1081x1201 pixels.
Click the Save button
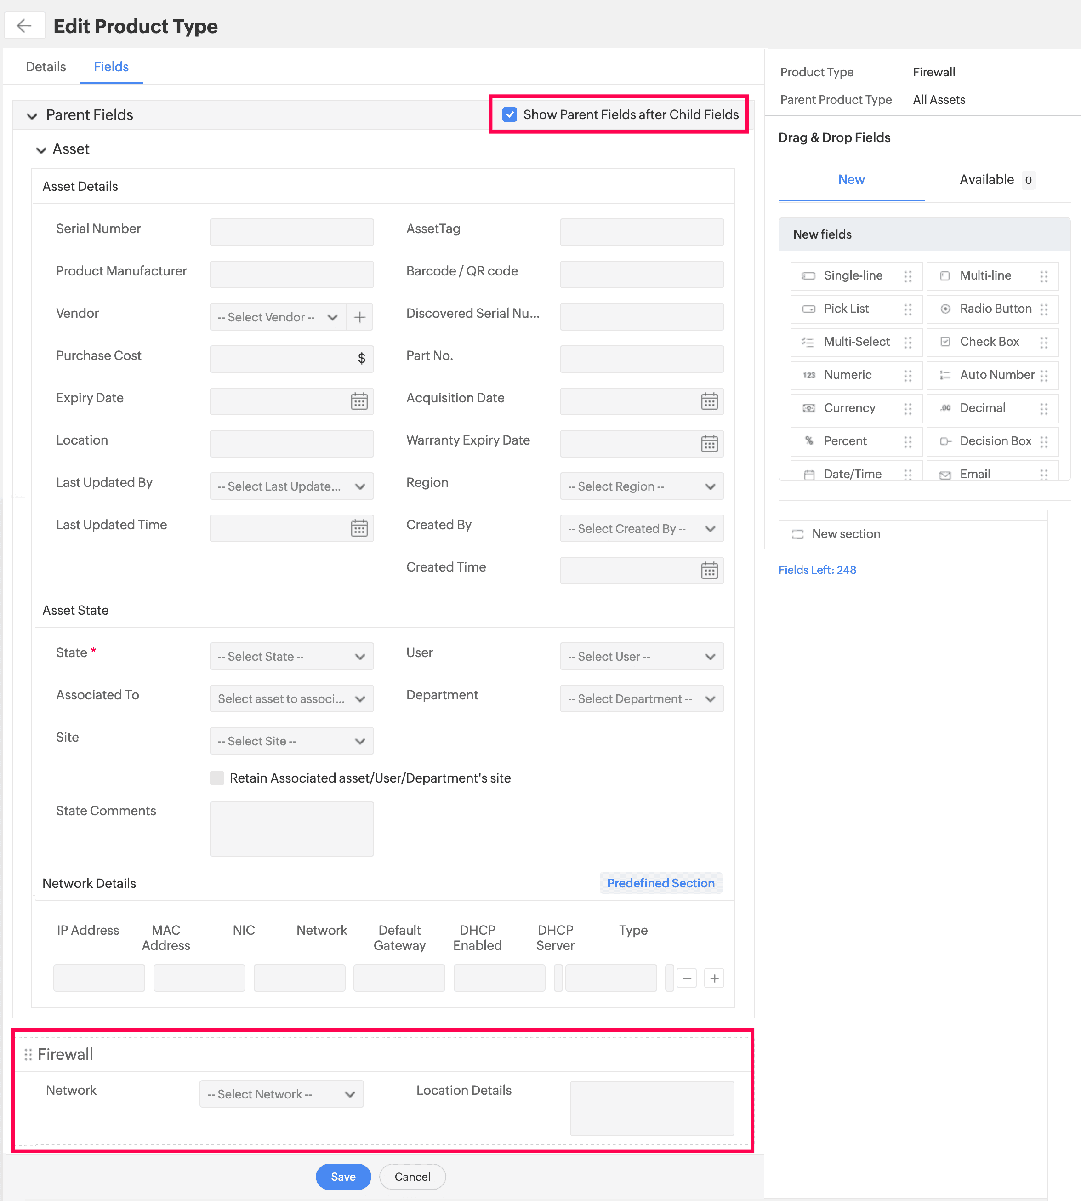[343, 1177]
